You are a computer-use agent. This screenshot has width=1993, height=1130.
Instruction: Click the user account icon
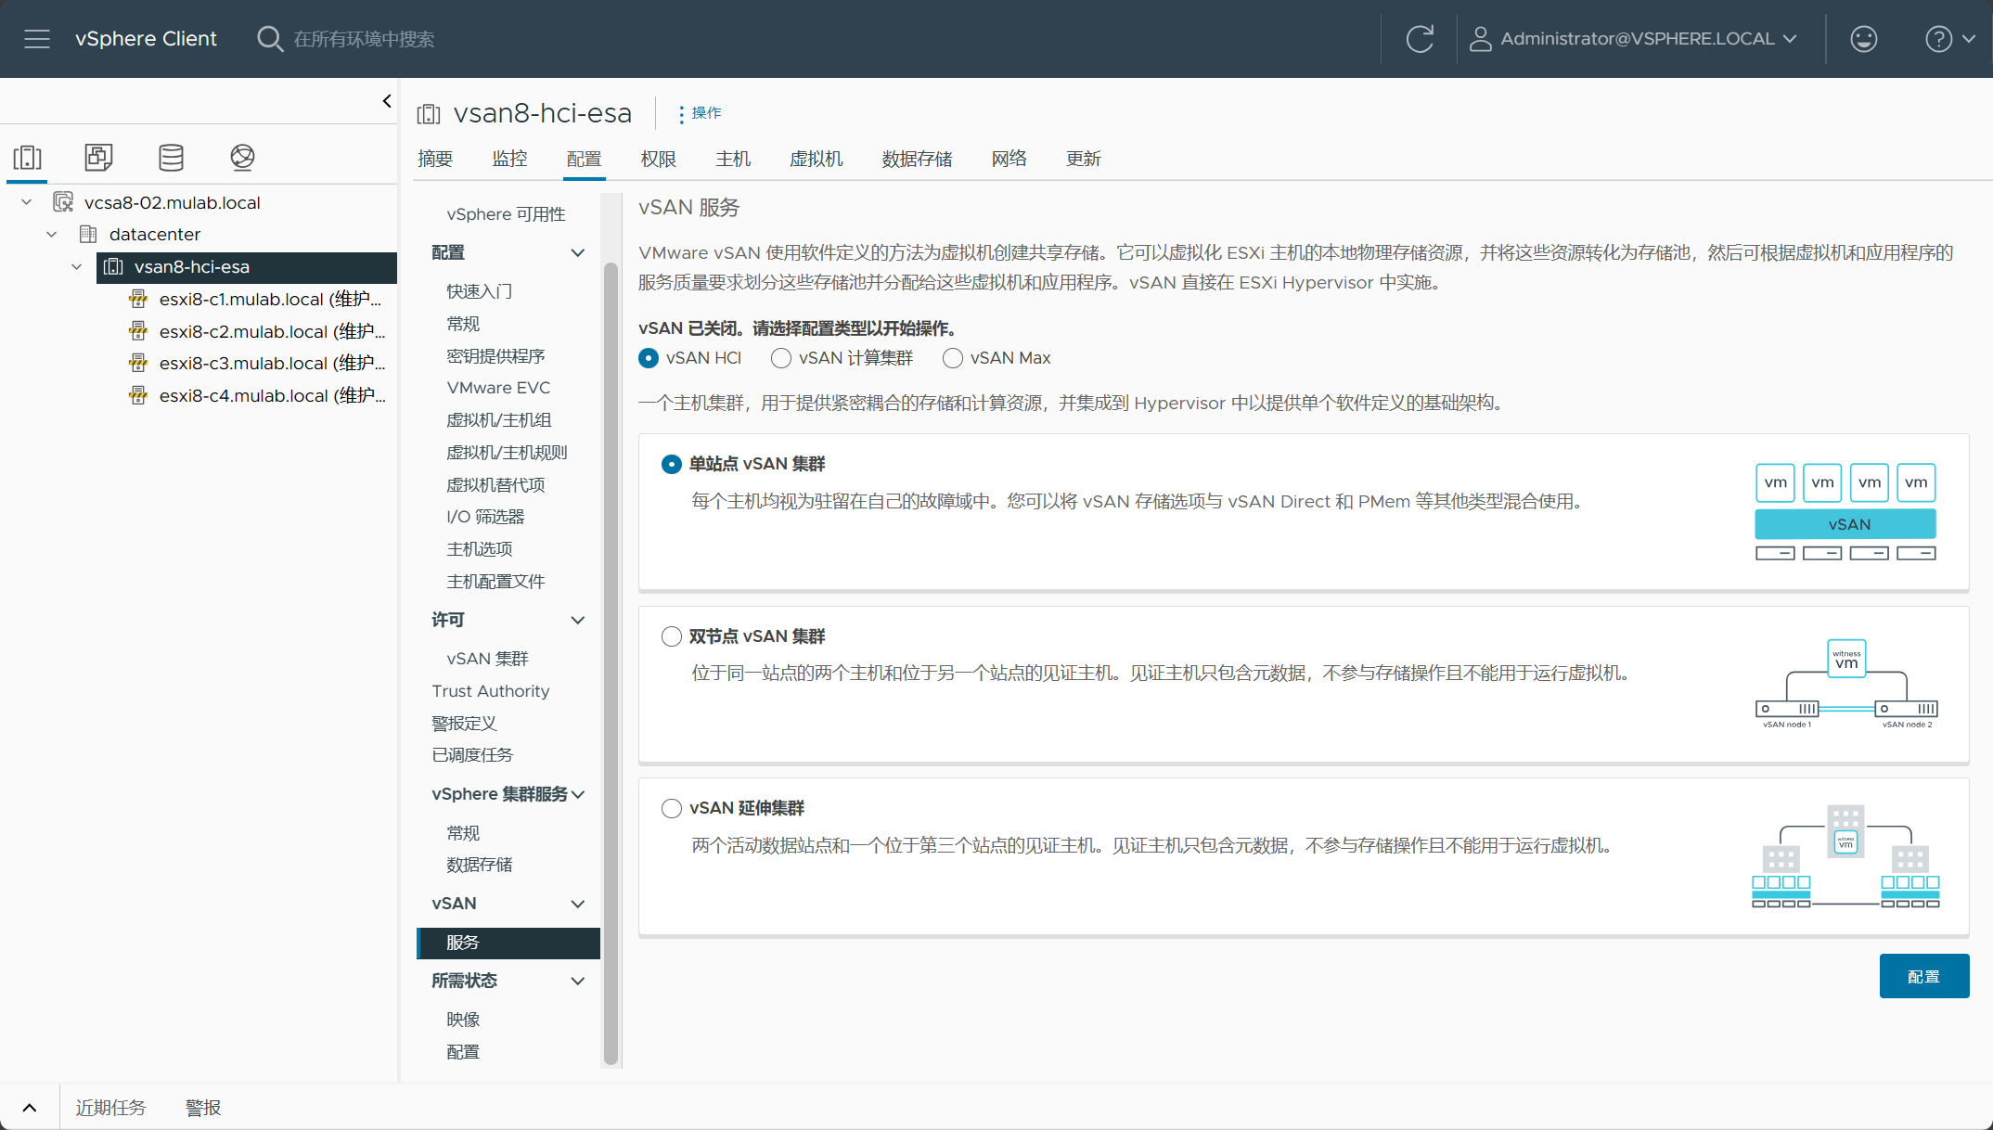click(x=1480, y=39)
